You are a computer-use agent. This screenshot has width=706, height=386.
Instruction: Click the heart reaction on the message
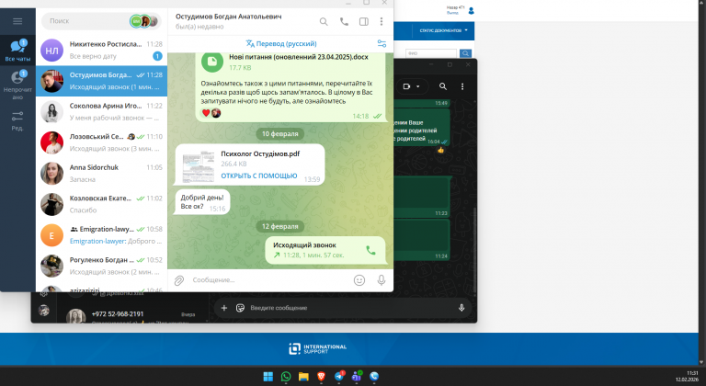point(206,113)
